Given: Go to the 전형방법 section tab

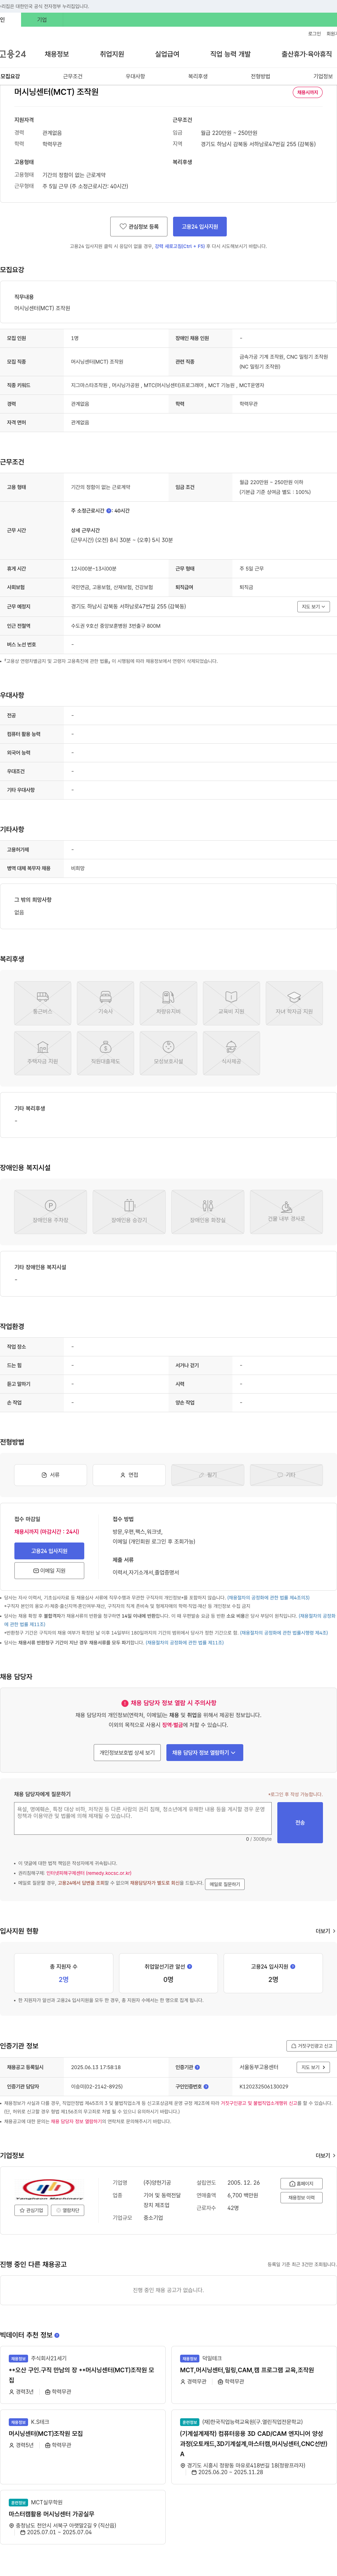Looking at the screenshot, I should click(x=260, y=76).
